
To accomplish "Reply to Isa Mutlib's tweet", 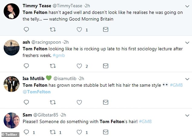I will [26, 102].
